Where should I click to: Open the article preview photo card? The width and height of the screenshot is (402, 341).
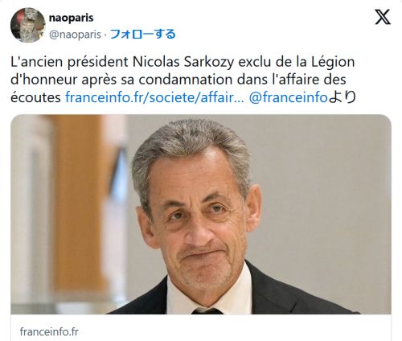(x=201, y=214)
